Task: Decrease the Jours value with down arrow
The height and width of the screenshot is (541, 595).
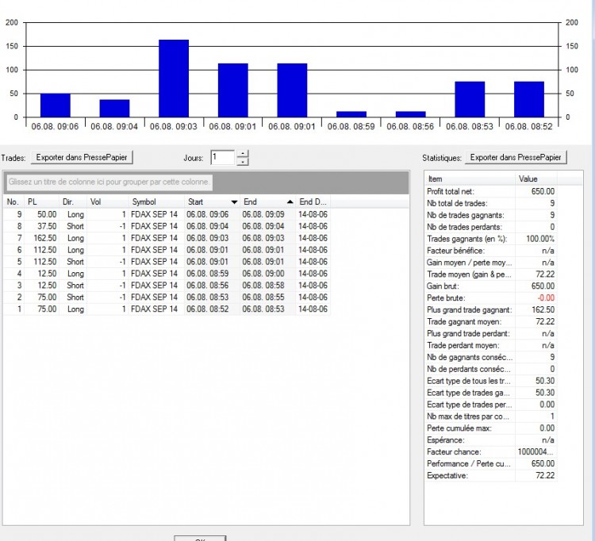Action: click(243, 162)
